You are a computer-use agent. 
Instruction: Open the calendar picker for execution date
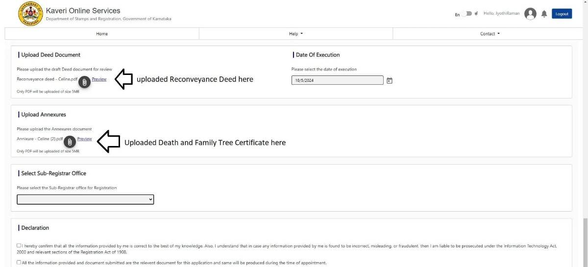coord(390,80)
